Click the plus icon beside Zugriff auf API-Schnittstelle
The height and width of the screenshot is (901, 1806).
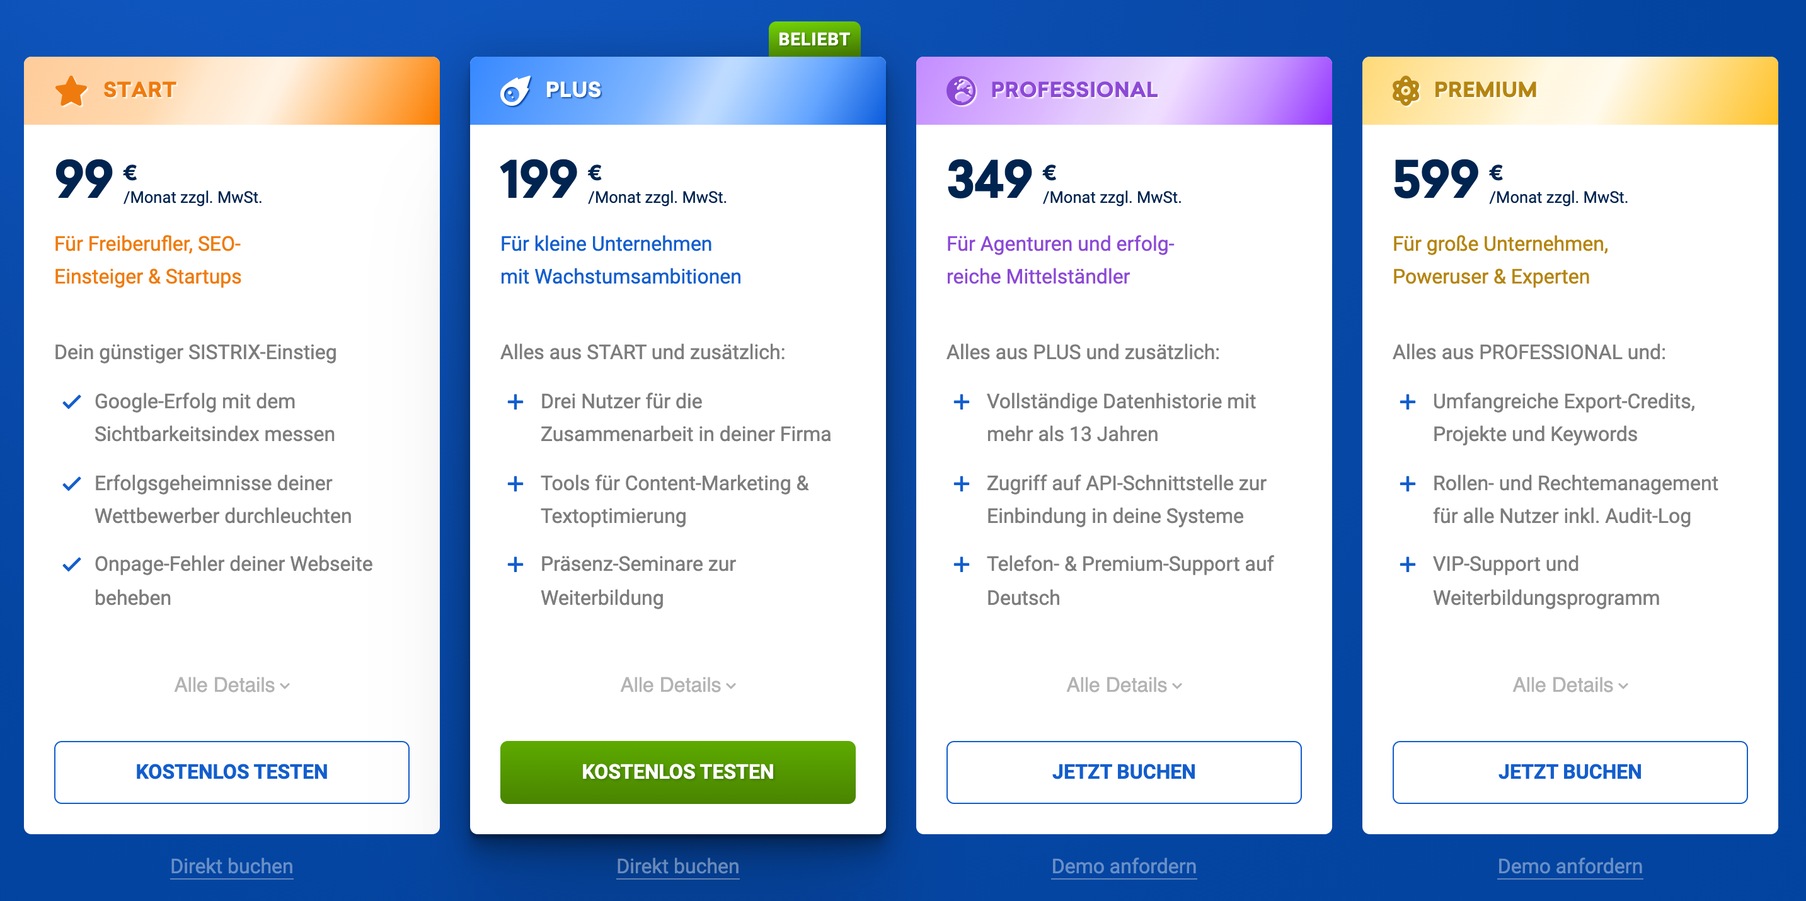pyautogui.click(x=961, y=484)
